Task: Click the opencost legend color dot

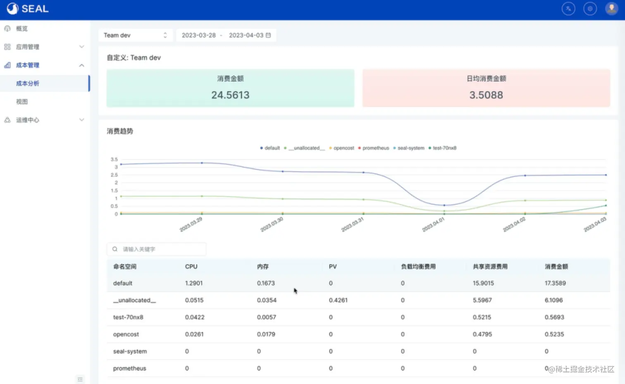Action: (330, 148)
